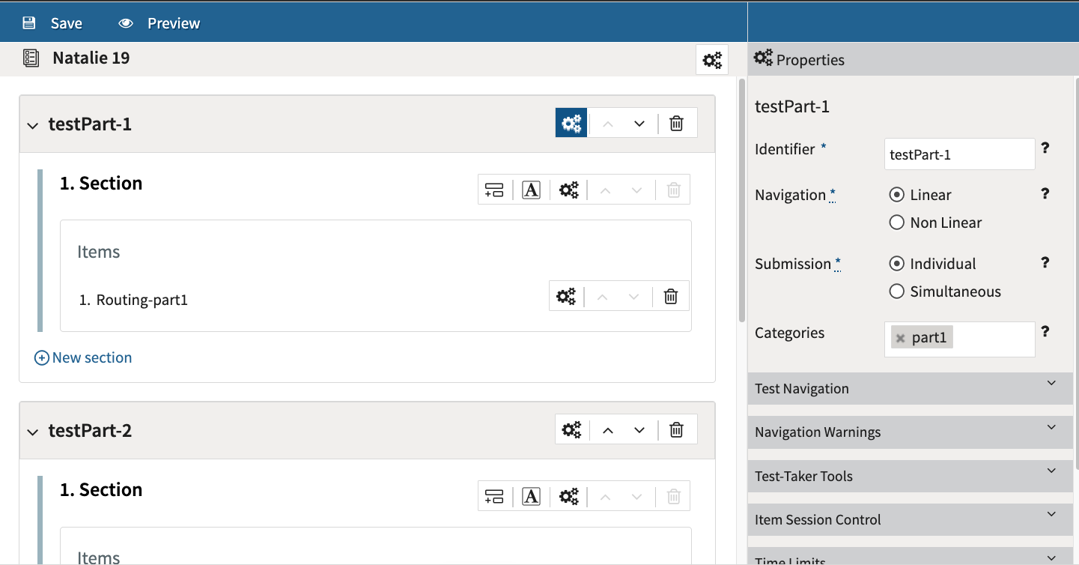Click rubric block icon in testPart-1 section
Screen dimensions: 1079x565
[531, 190]
